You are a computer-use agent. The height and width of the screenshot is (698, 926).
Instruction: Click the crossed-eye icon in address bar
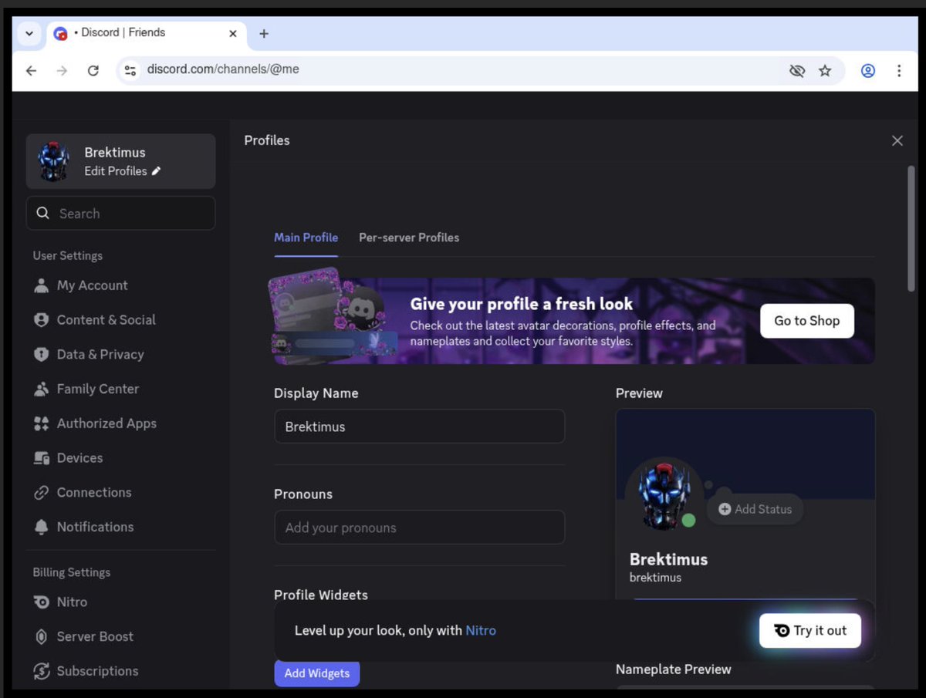tap(797, 71)
